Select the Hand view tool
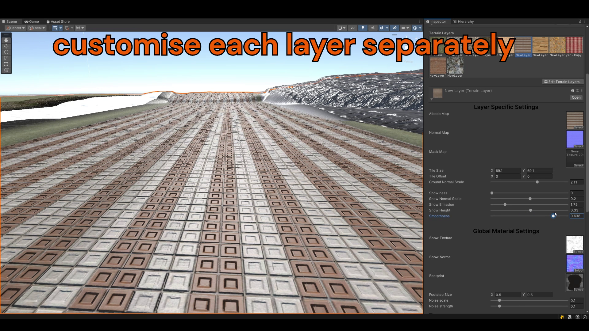Screen dimensions: 589x331 pyautogui.click(x=6, y=40)
